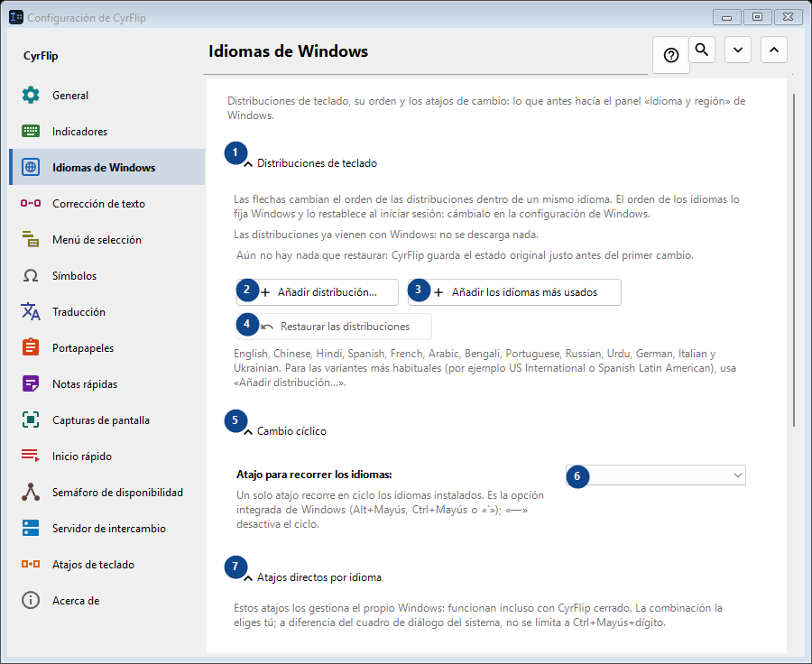Select the Capturas de pantalla label
The image size is (812, 664).
point(101,420)
